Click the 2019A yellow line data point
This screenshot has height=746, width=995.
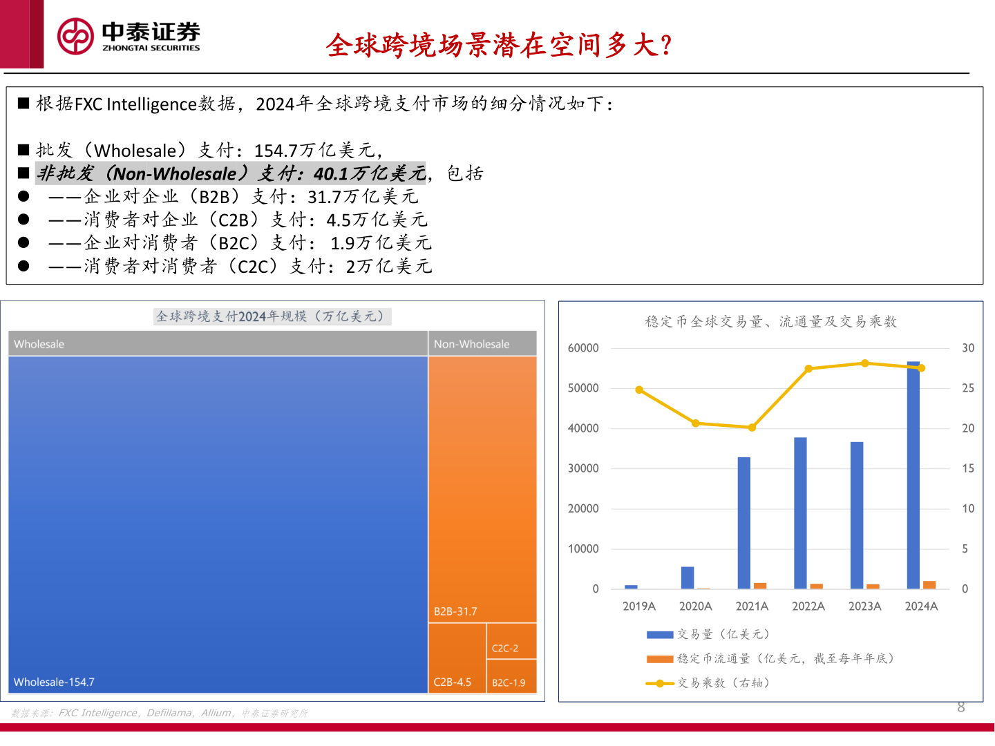click(x=639, y=390)
